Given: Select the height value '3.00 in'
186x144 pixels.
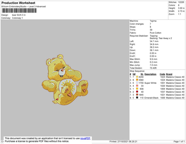Looking at the screenshot, I should 181,8.
